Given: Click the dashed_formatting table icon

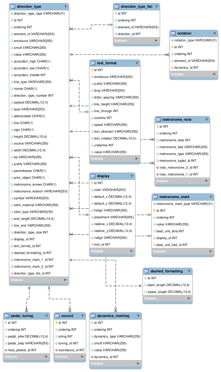Looking at the screenshot, I should [146, 271].
